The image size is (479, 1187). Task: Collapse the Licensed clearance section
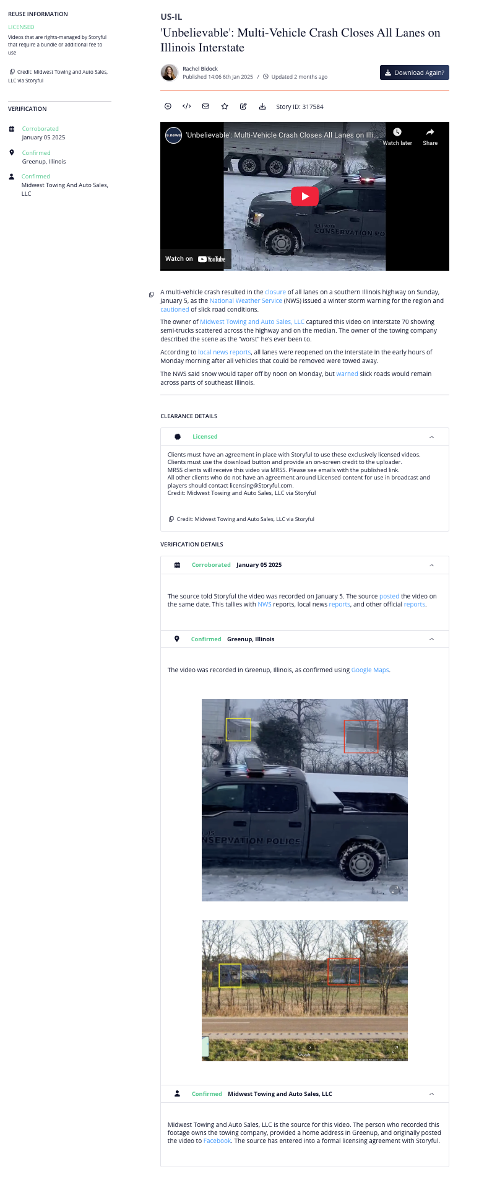pos(431,437)
